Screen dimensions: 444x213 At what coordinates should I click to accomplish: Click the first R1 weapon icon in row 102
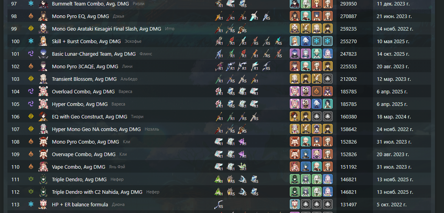pyautogui.click(x=219, y=67)
